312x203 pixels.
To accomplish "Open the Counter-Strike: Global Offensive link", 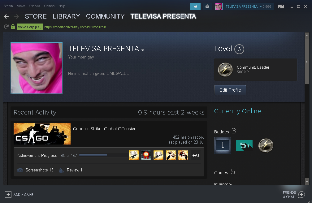I will (x=105, y=129).
